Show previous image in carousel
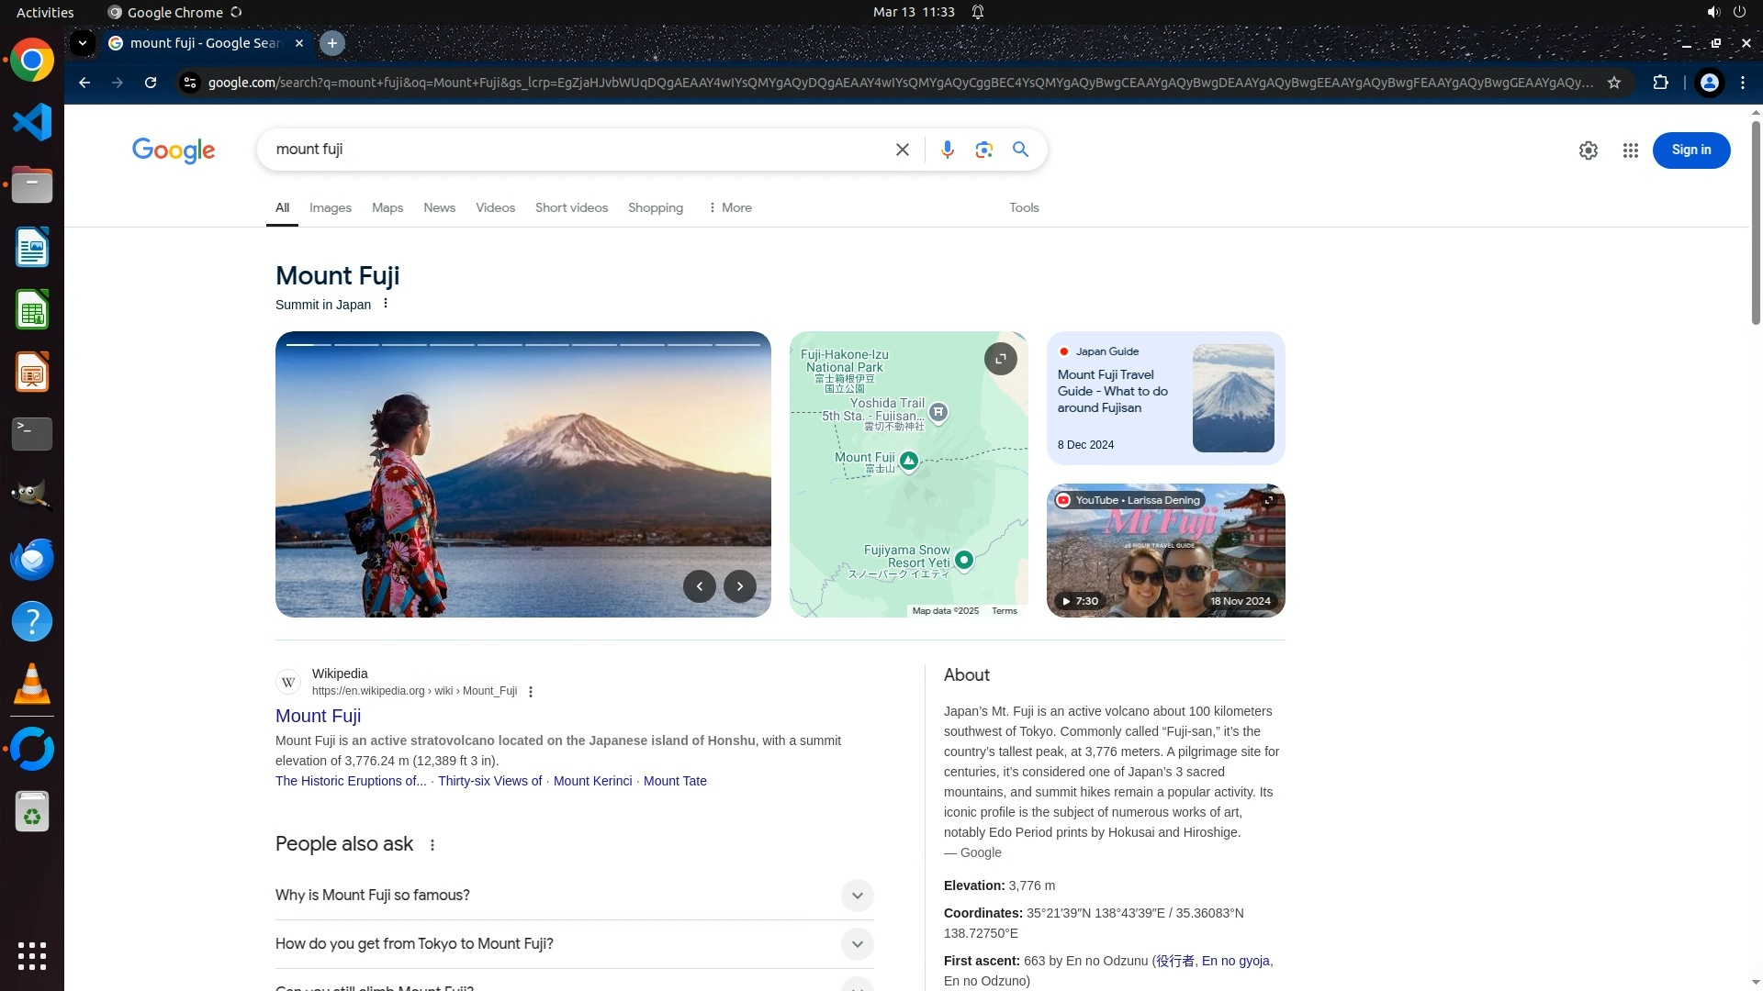This screenshot has height=991, width=1763. [699, 586]
